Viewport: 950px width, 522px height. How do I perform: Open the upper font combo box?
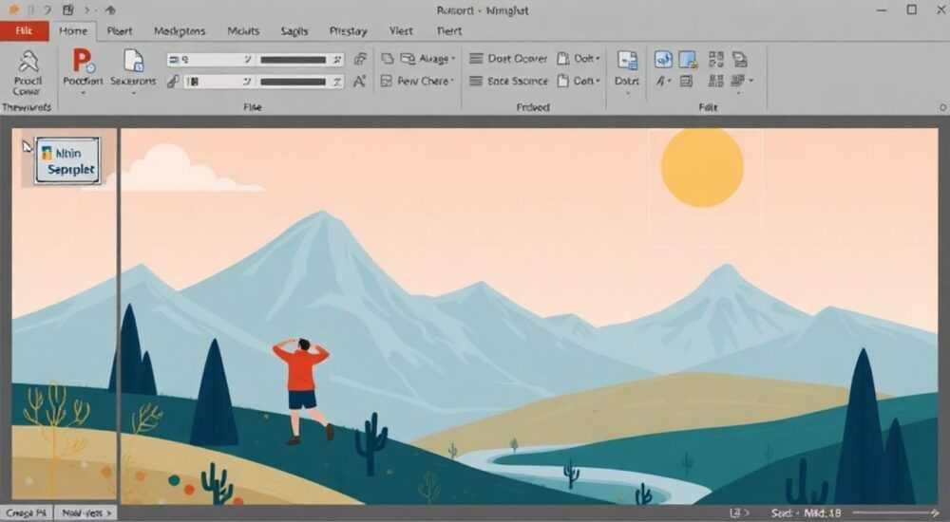pyautogui.click(x=210, y=60)
